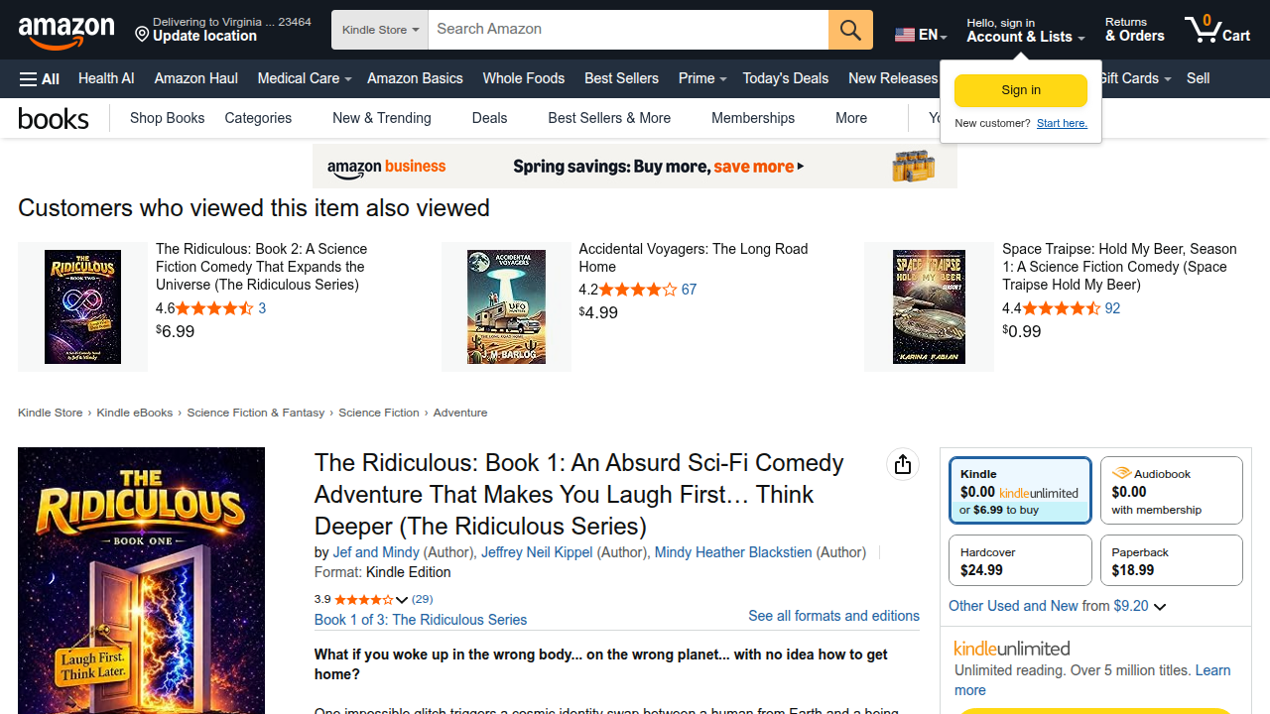Click See all formats and editions
This screenshot has height=714, width=1270.
(833, 616)
